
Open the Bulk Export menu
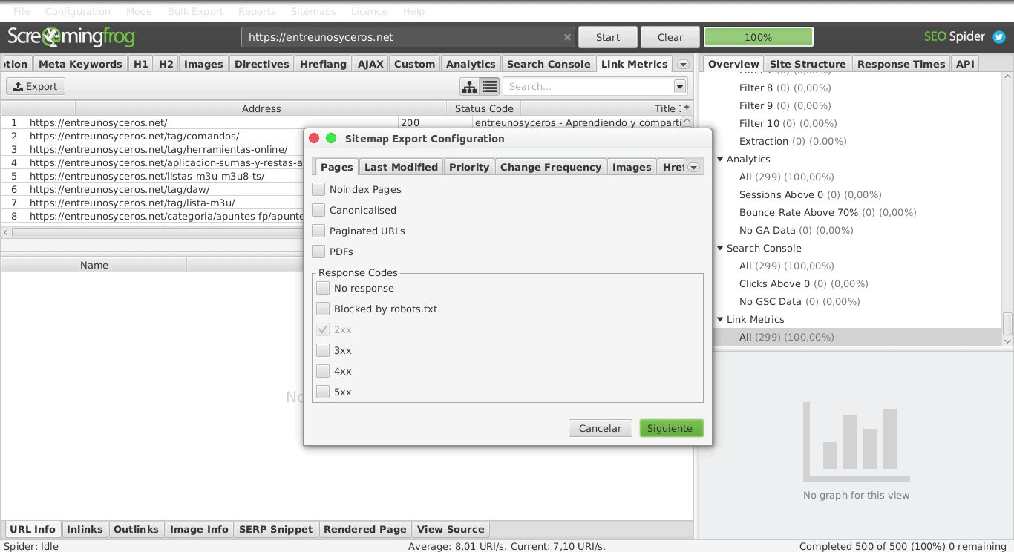[x=195, y=11]
